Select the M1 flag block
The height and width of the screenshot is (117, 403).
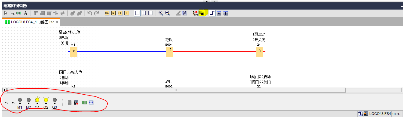click(x=74, y=52)
